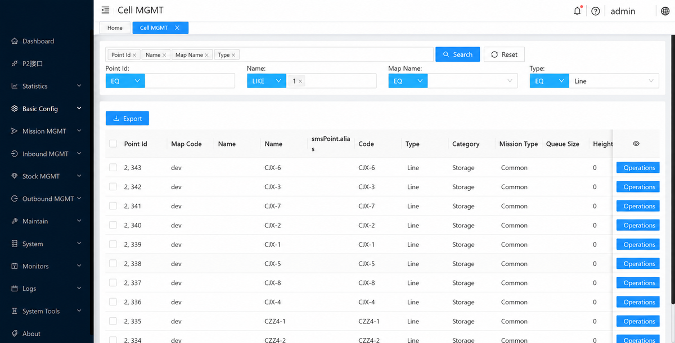Check the row for Point Id 2, 340

pyautogui.click(x=113, y=225)
